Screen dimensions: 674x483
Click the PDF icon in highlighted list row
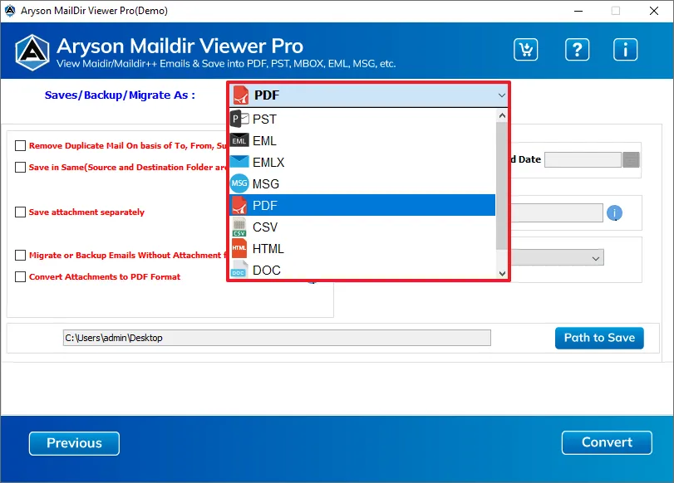pyautogui.click(x=239, y=205)
